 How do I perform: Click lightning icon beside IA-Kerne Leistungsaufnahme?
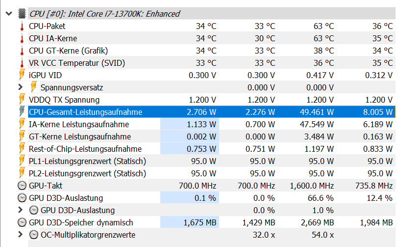(x=22, y=124)
